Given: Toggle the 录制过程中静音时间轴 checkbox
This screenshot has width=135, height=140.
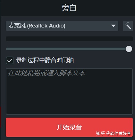Looking at the screenshot, I should coord(10,60).
